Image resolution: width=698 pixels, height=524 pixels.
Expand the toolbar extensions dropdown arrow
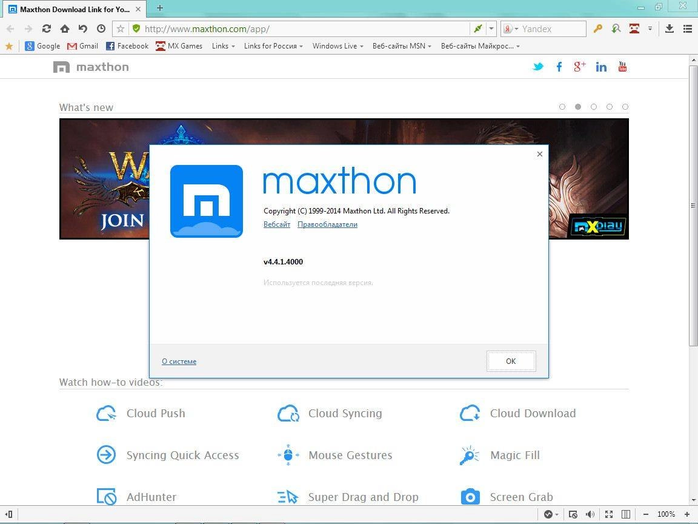tap(650, 29)
